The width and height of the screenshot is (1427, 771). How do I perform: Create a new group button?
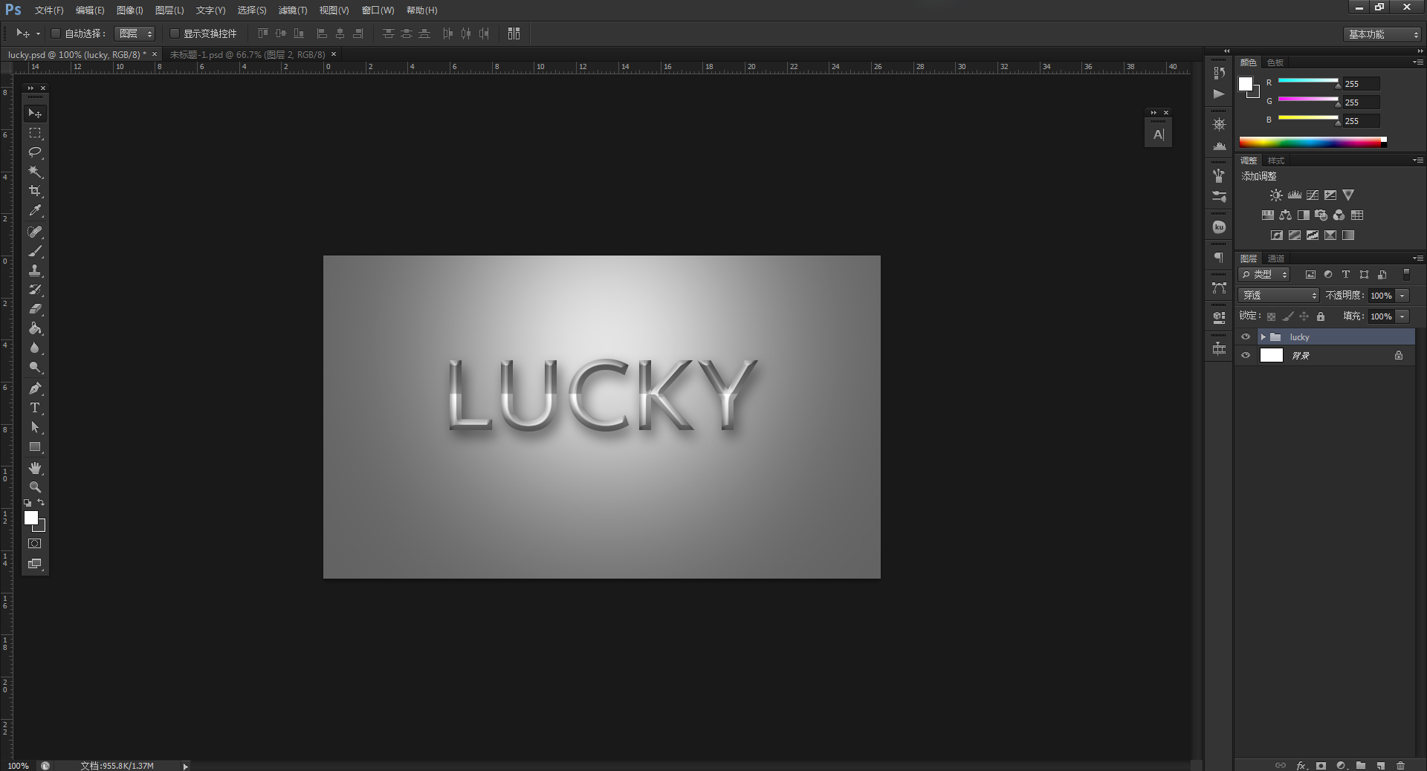pos(1360,765)
